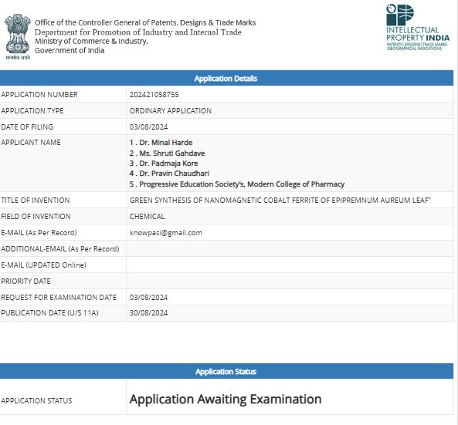Click the Office of the Controller General heading
458x425 pixels.
(x=145, y=22)
